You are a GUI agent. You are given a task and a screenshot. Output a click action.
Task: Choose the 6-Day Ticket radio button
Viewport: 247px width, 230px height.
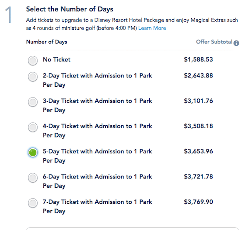point(33,178)
